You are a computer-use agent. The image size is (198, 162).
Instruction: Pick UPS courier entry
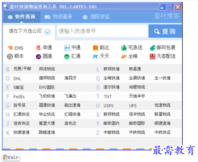click(133, 106)
